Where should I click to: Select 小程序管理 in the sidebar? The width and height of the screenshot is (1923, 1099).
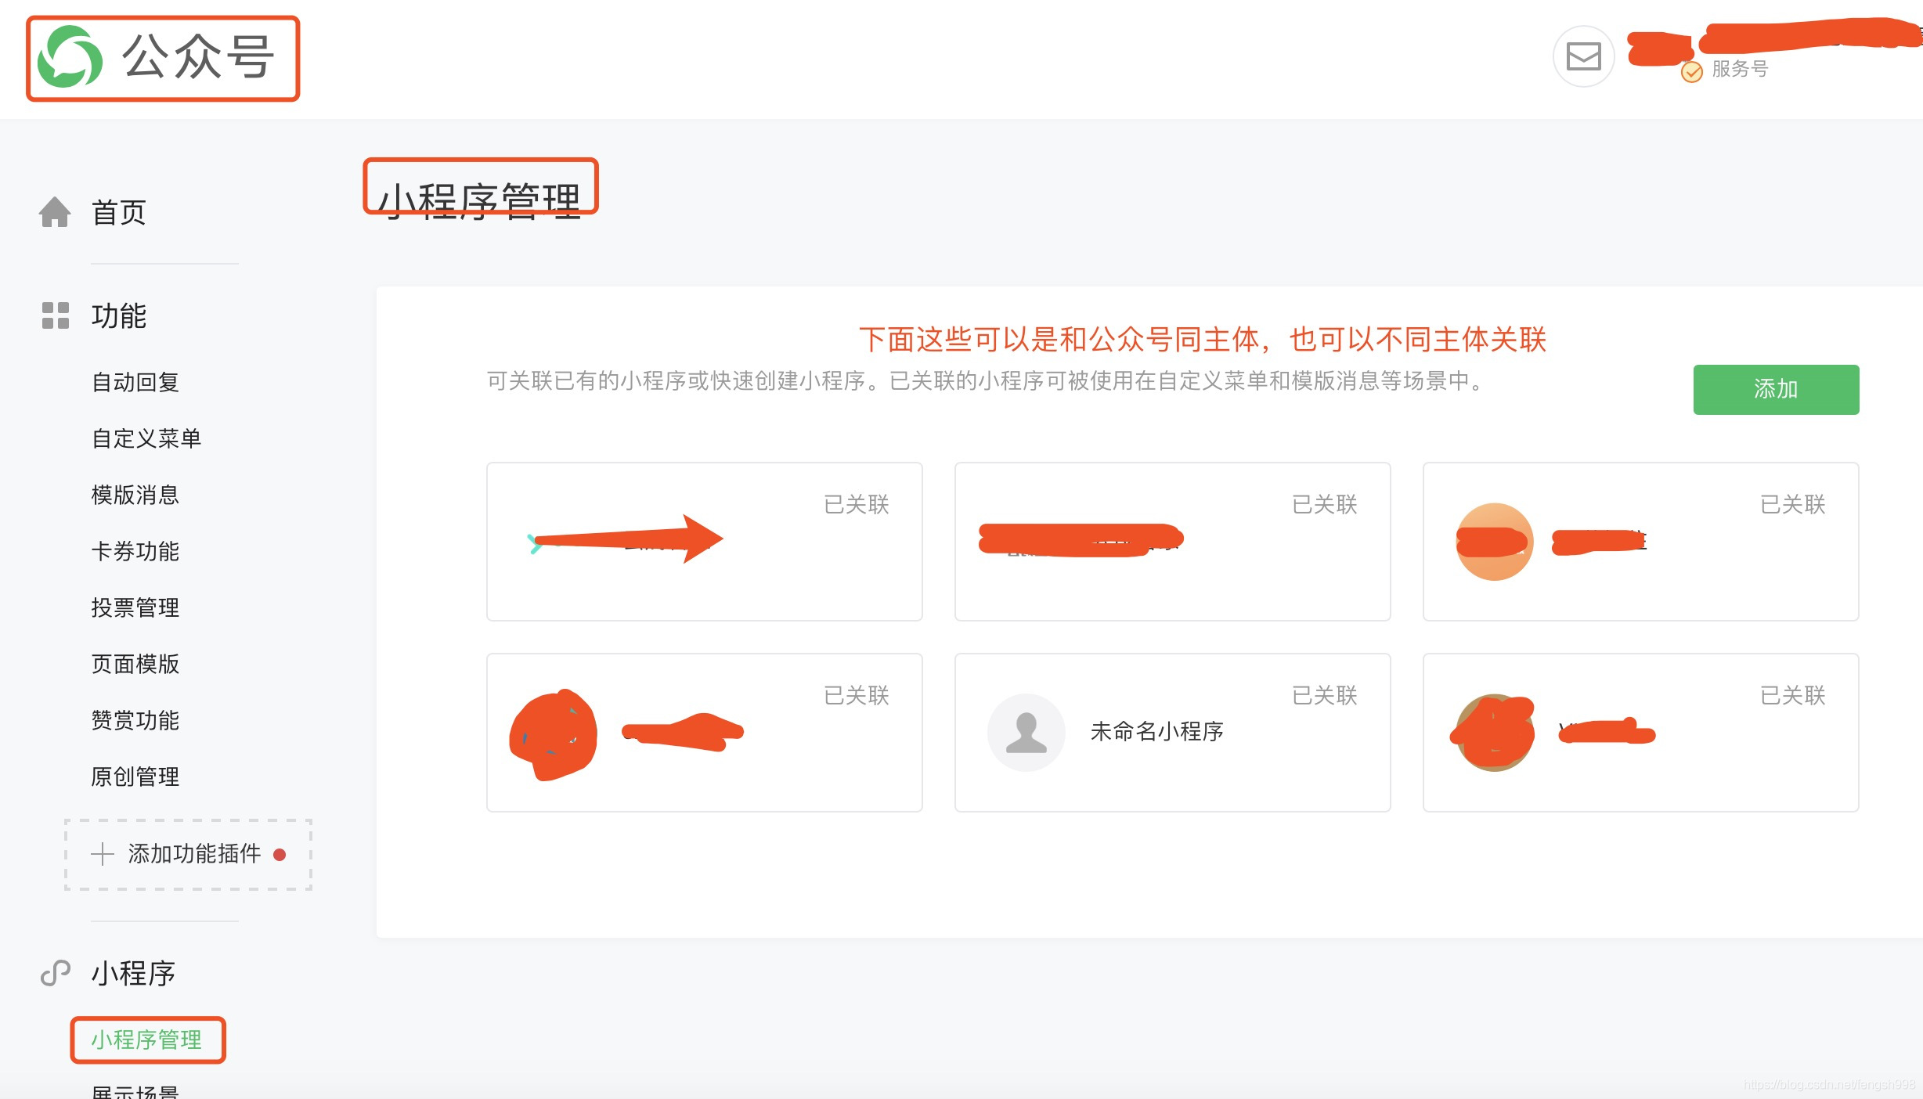point(146,1040)
